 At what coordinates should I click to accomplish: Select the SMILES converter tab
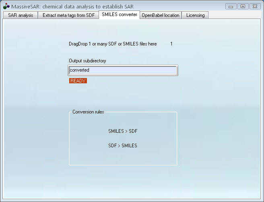[120, 15]
